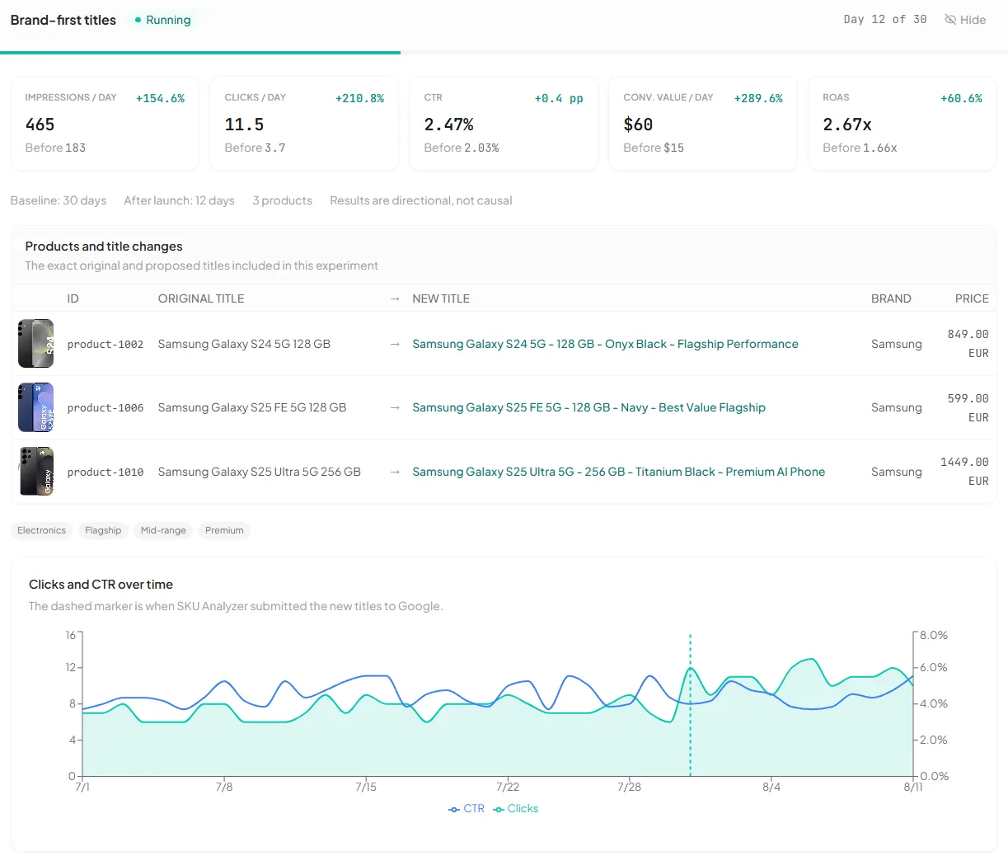Select the Flagship tag
The width and height of the screenshot is (1008, 865).
103,530
